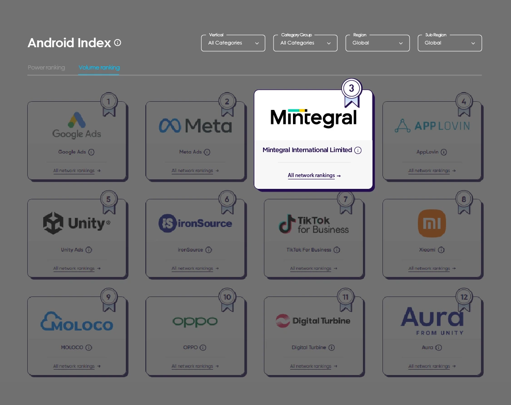Screen dimensions: 511x405
Task: Open info icon next to Google Ads
Action: pyautogui.click(x=91, y=152)
